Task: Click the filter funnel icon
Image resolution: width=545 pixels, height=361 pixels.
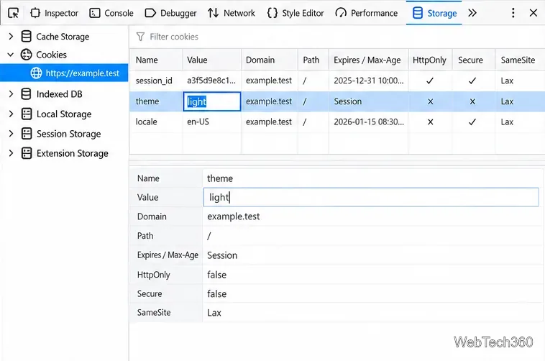Action: pyautogui.click(x=140, y=37)
